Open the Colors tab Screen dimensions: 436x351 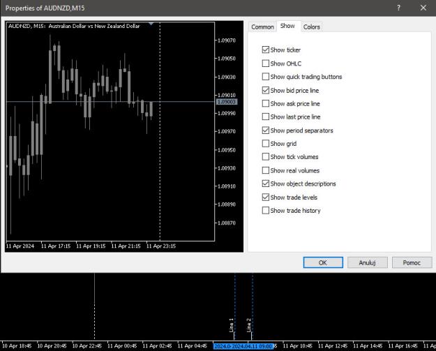(311, 27)
